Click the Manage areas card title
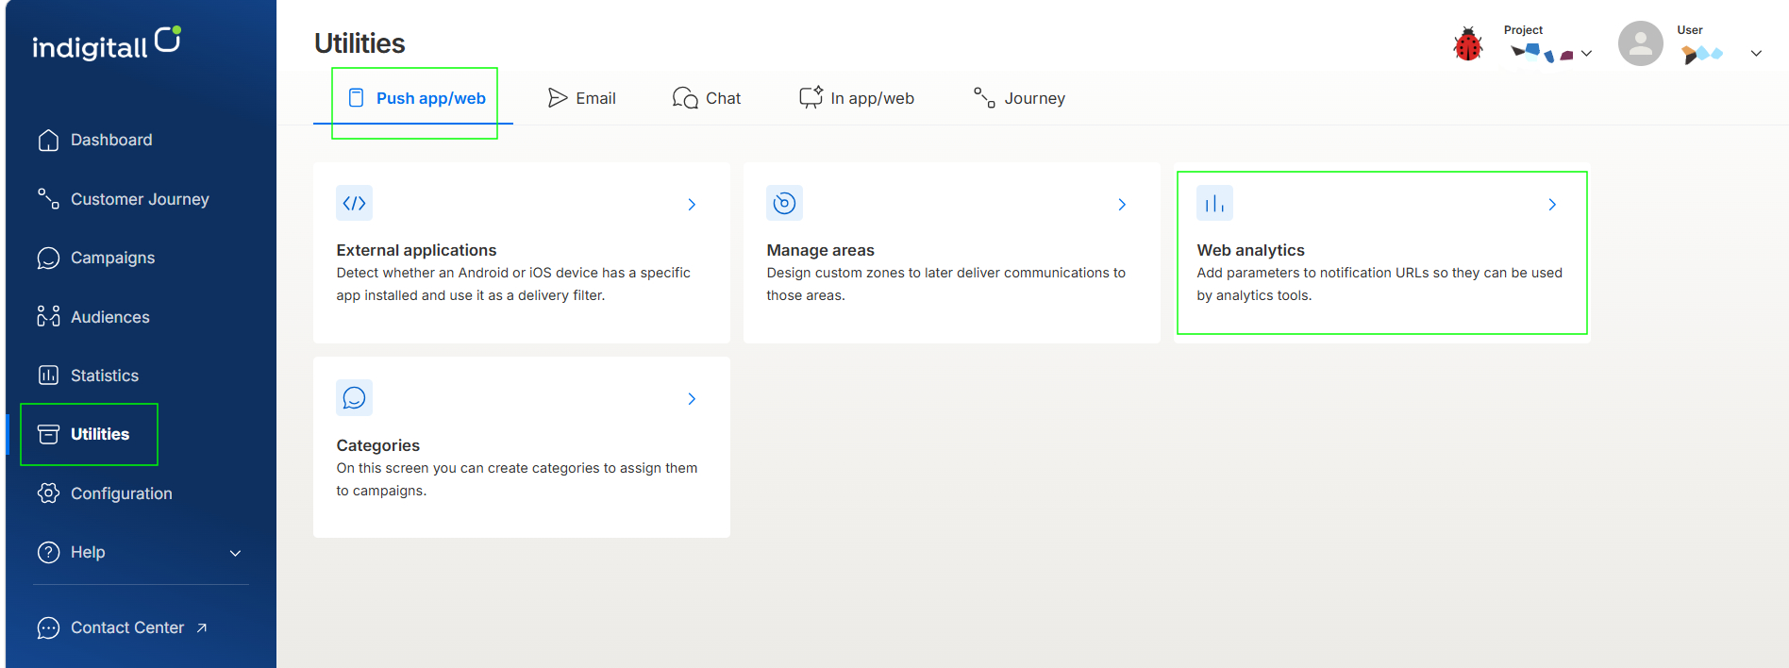 (x=820, y=250)
